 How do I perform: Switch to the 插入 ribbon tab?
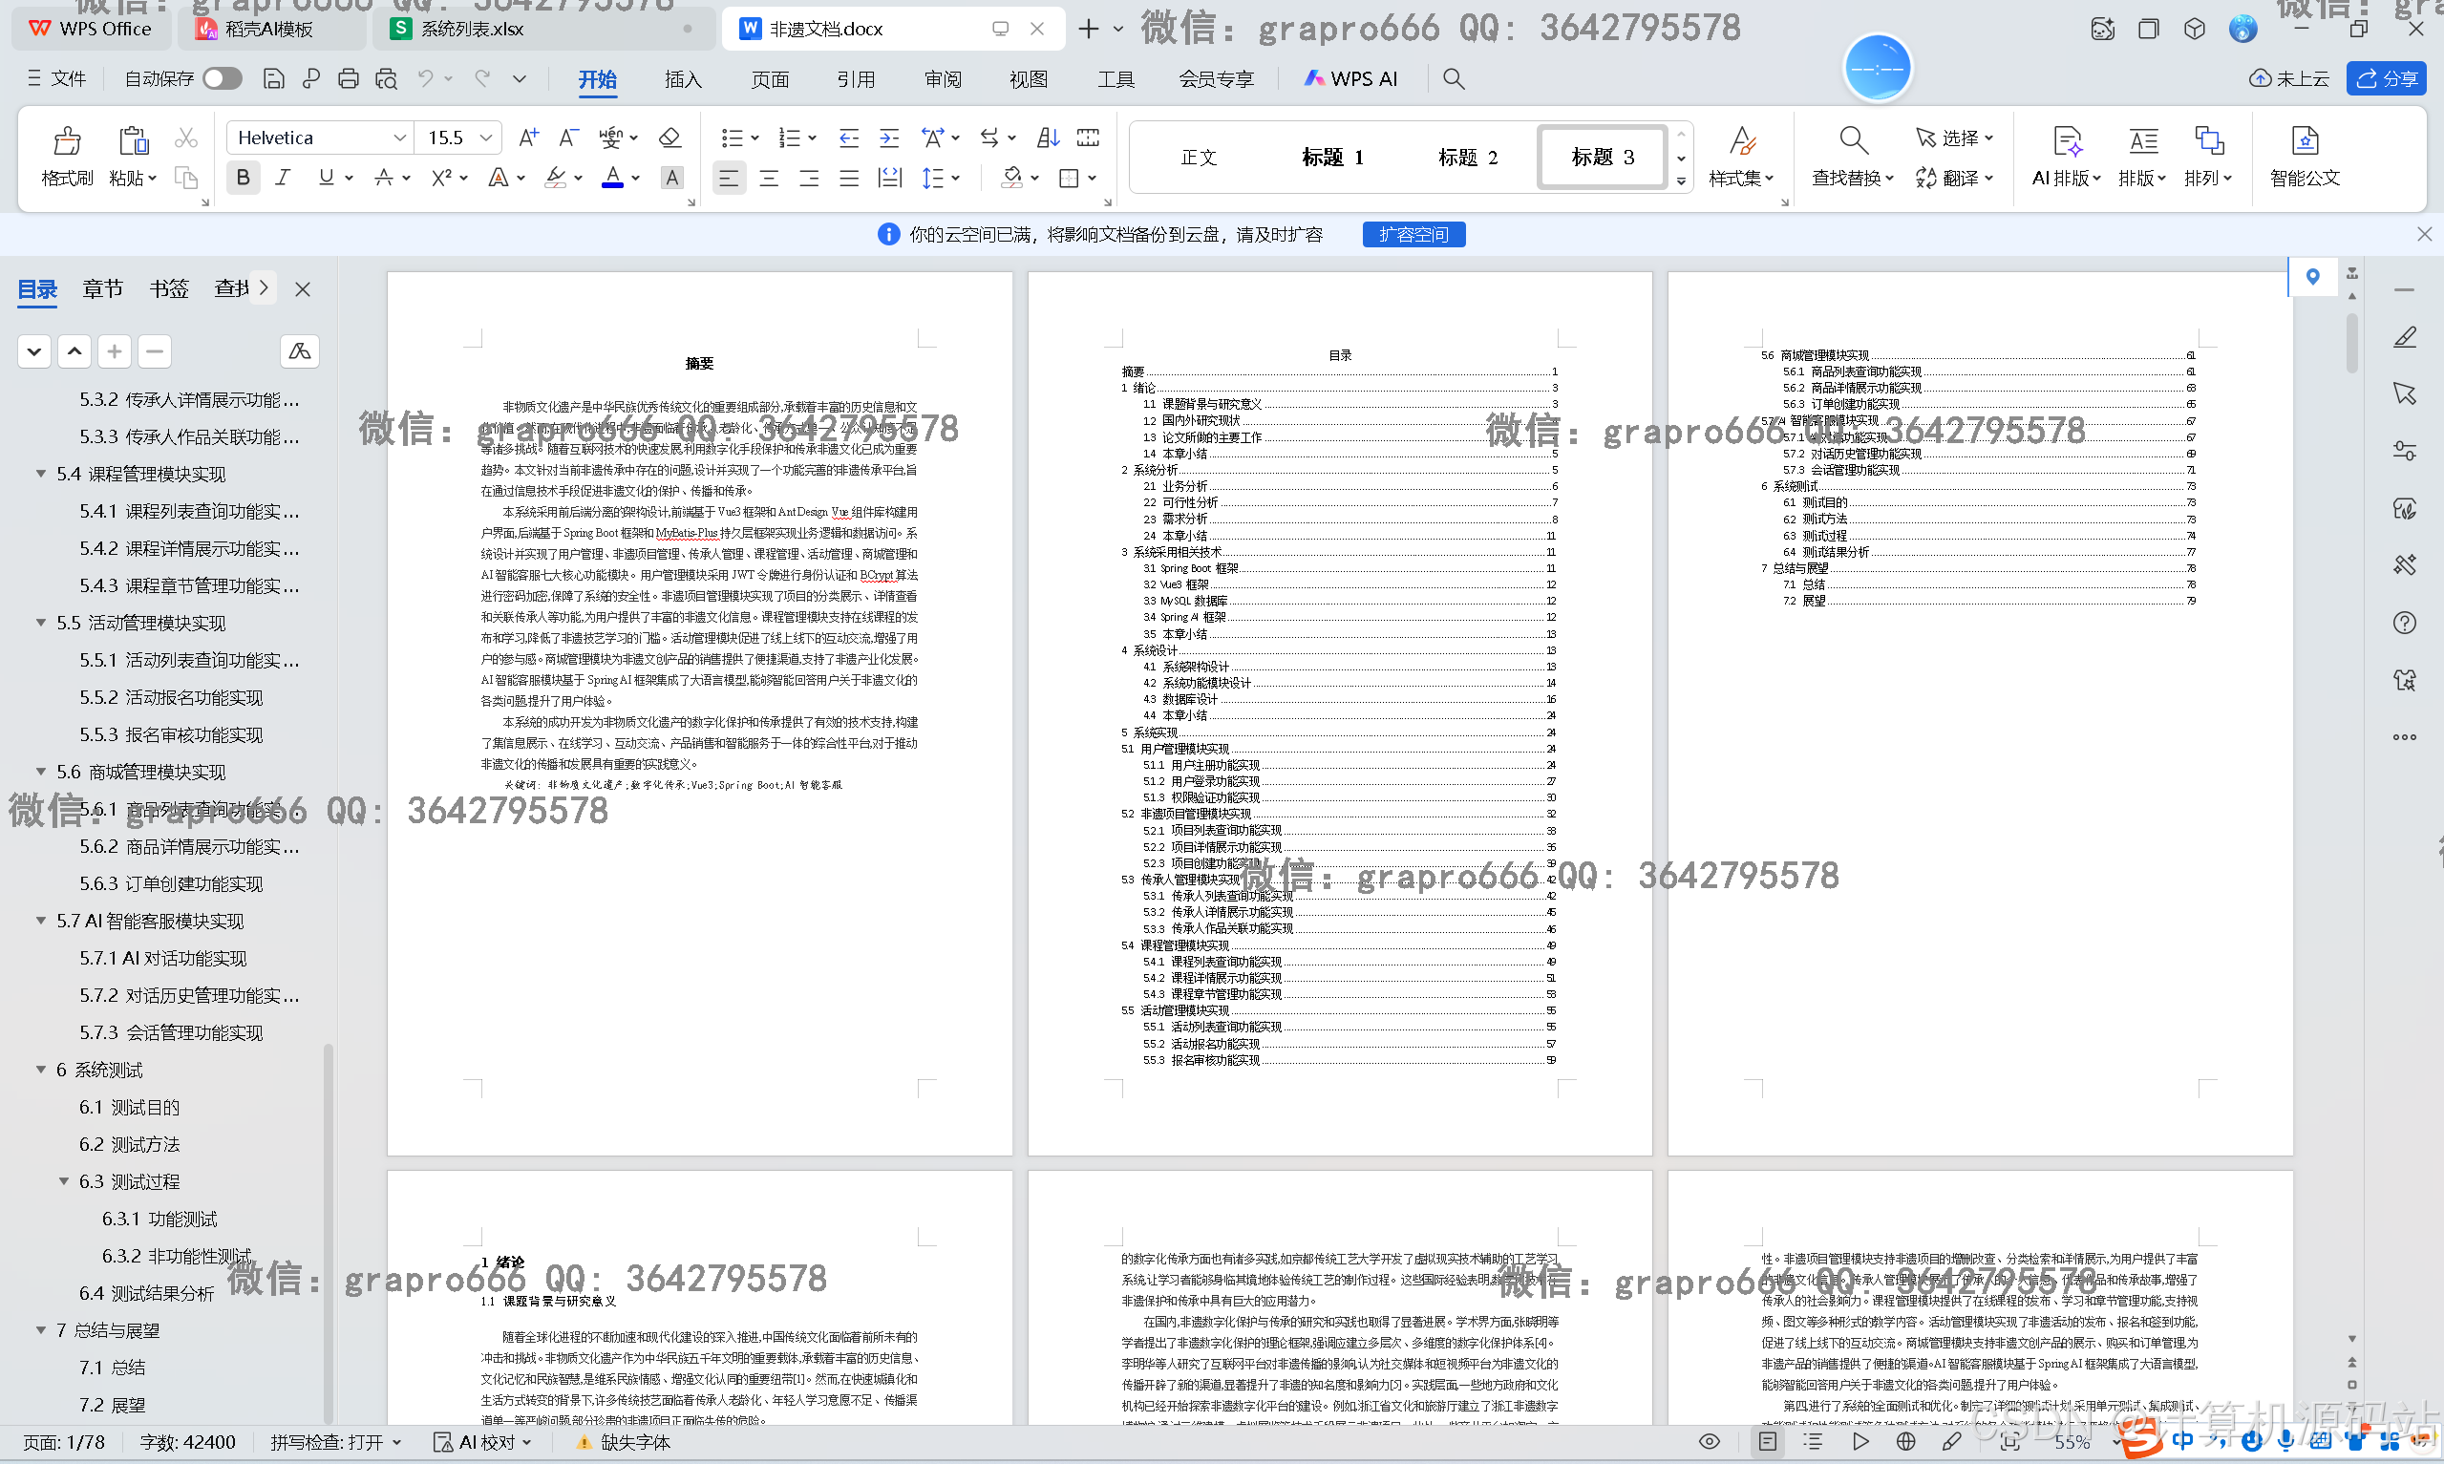683,79
